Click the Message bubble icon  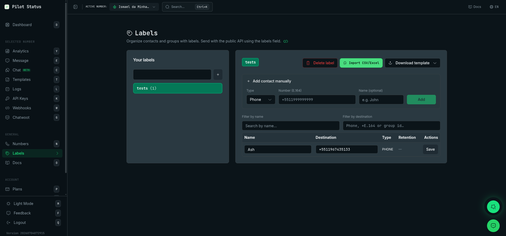tap(7, 61)
